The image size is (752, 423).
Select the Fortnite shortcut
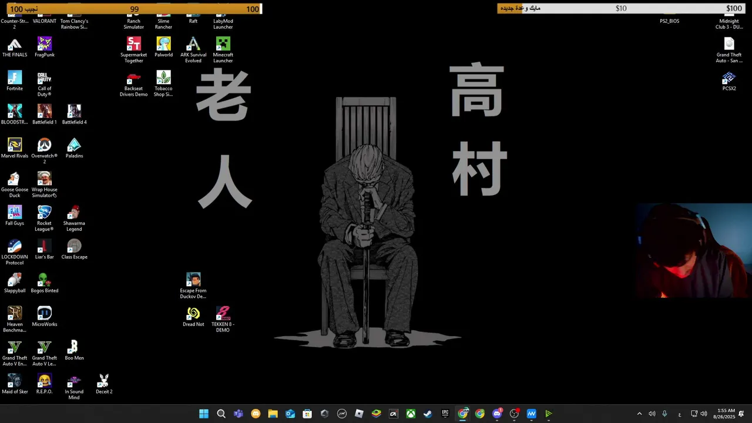[15, 81]
